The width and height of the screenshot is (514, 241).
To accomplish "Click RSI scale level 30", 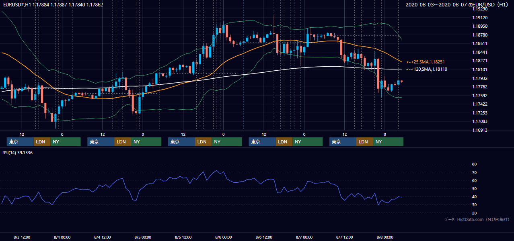I will click(x=474, y=205).
